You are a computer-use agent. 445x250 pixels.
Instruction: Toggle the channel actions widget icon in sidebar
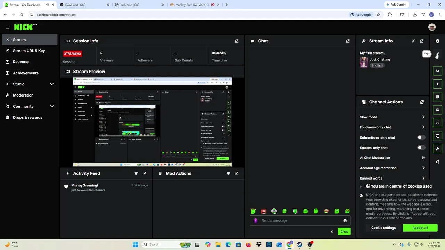pos(437,136)
